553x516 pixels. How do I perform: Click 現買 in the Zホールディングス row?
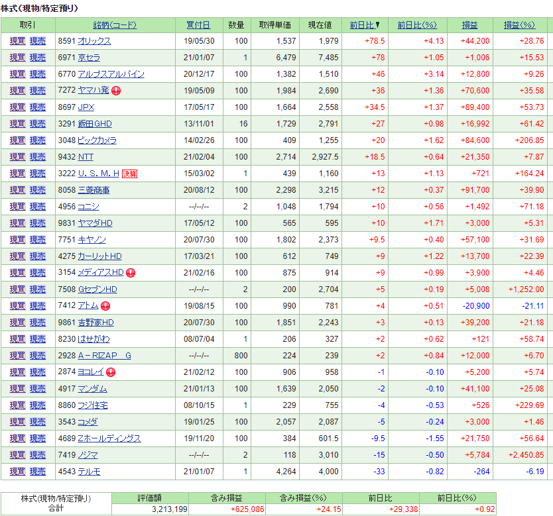[x=18, y=439]
